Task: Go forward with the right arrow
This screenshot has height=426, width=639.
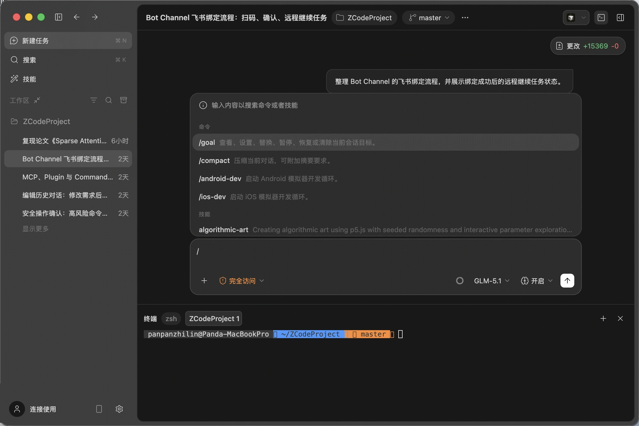Action: point(95,17)
